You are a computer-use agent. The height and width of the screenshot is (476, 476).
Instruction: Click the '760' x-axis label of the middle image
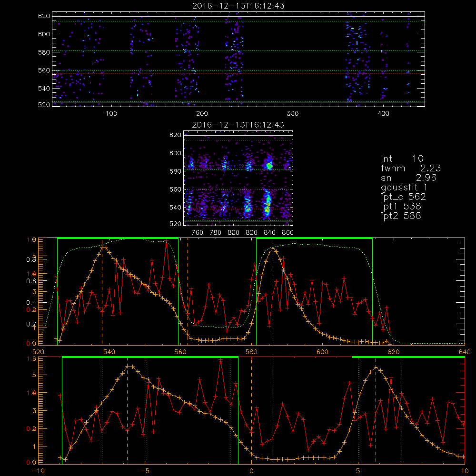pos(198,233)
